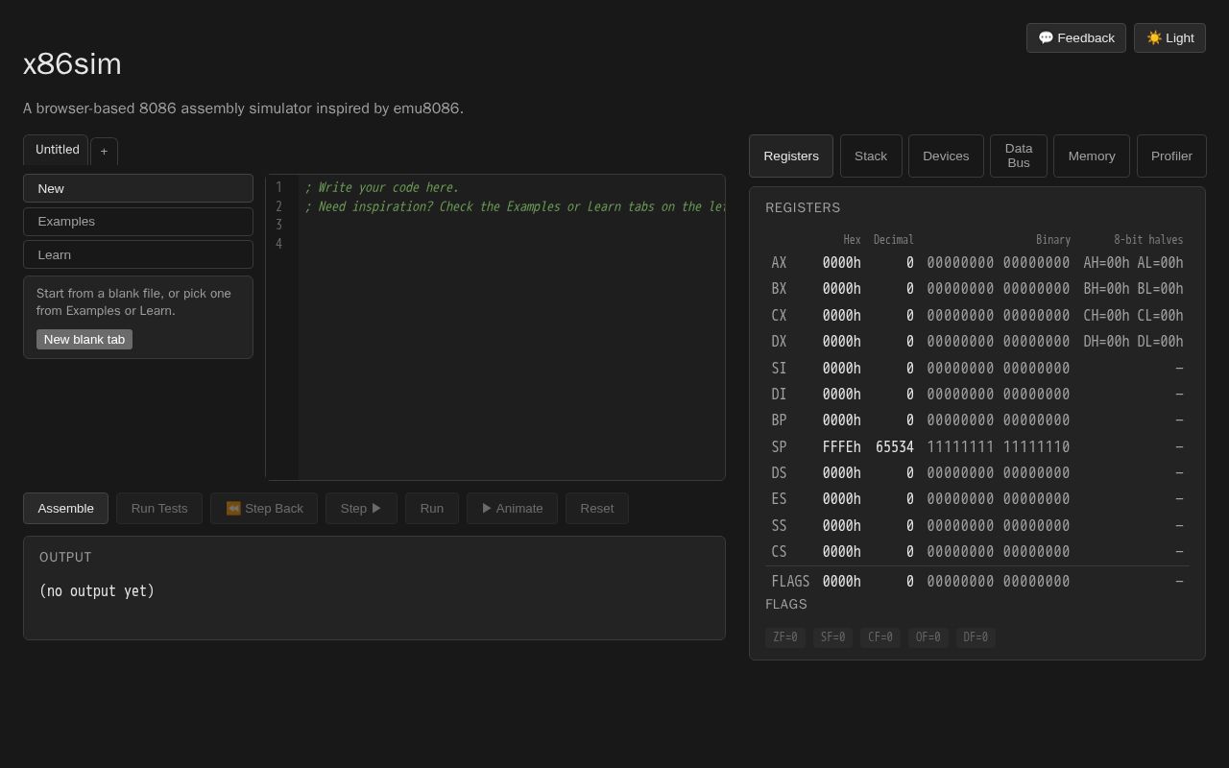
Task: Click the DF=0 flag chip
Action: [976, 637]
